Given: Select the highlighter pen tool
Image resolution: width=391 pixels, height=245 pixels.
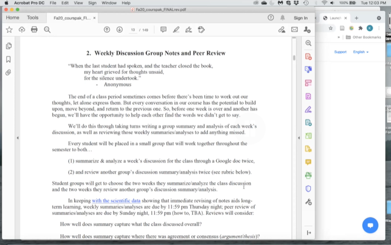Looking at the screenshot, I should [x=176, y=30].
